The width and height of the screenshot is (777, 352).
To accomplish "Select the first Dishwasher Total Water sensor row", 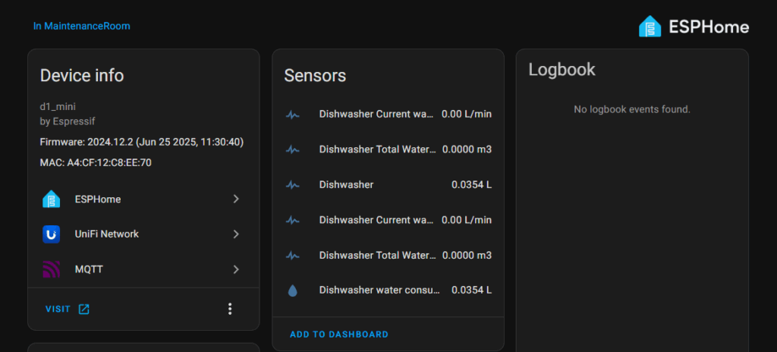I will click(388, 149).
